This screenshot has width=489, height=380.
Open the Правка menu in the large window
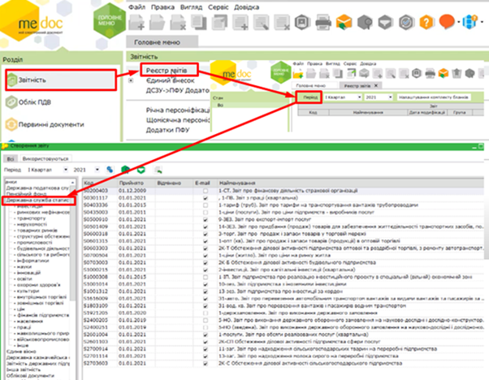(x=162, y=7)
